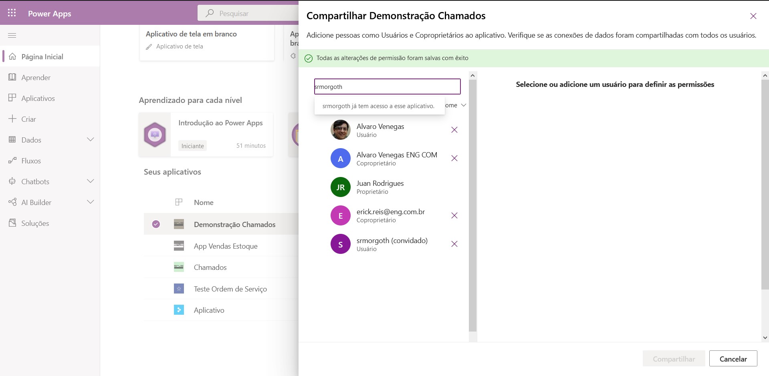Click the JR avatar for Juan Rodrigues
Image resolution: width=769 pixels, height=376 pixels.
point(341,187)
